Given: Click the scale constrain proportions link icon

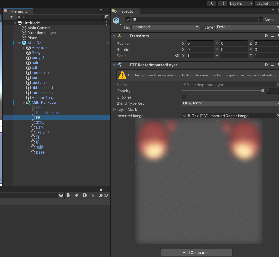Looking at the screenshot, I should click(x=177, y=56).
